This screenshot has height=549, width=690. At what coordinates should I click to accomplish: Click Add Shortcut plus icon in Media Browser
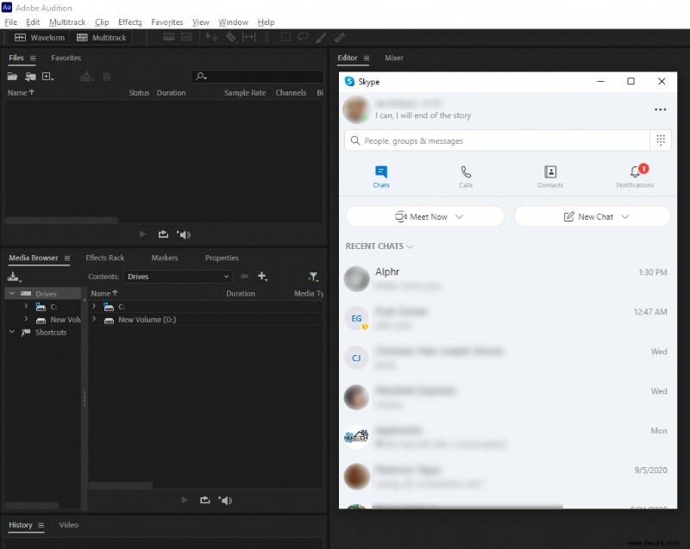[x=262, y=276]
